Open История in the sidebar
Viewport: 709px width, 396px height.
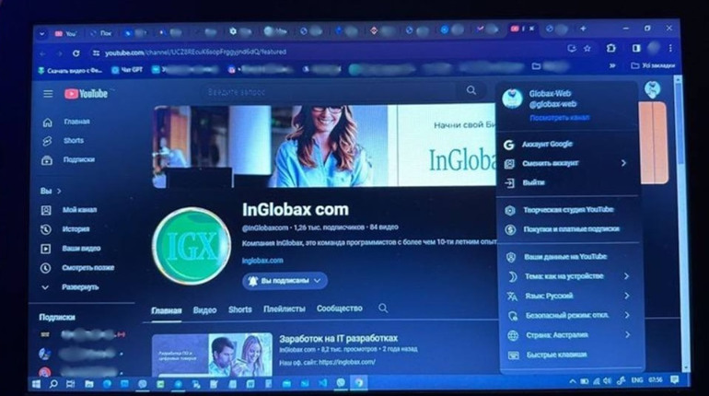(76, 228)
